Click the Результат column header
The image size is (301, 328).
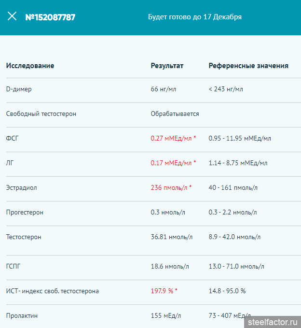(167, 66)
